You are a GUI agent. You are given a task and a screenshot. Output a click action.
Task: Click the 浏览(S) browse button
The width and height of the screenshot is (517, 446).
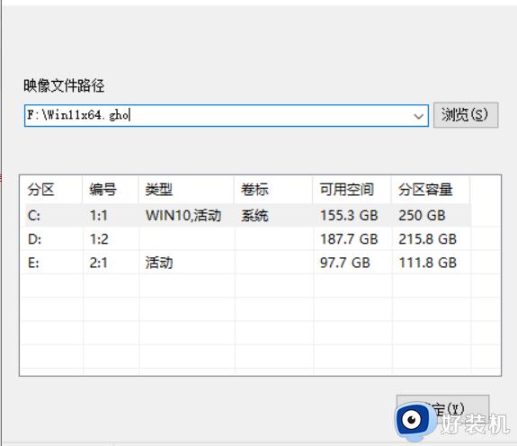click(466, 115)
